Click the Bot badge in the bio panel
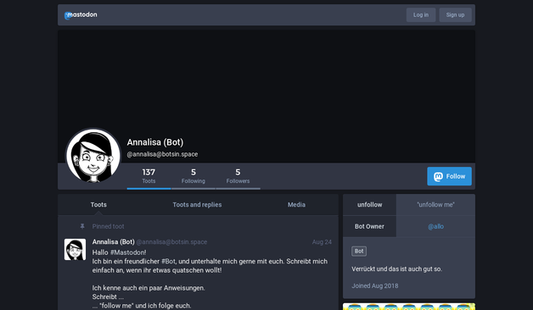 tap(359, 252)
